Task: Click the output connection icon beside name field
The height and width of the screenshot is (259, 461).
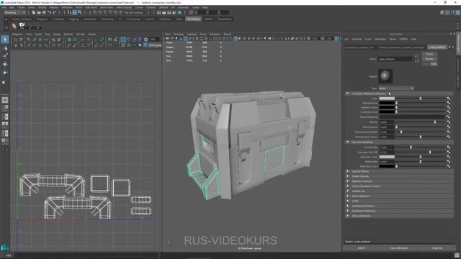Action: click(417, 61)
